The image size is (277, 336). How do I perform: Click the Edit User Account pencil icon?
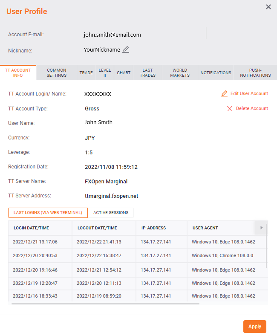[x=224, y=94]
